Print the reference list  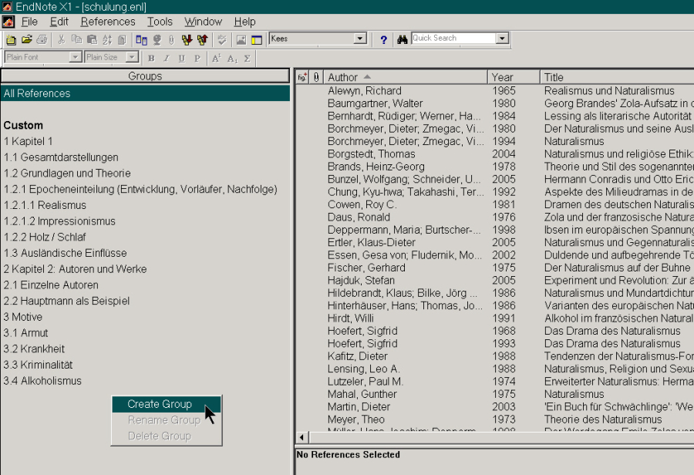pos(41,39)
